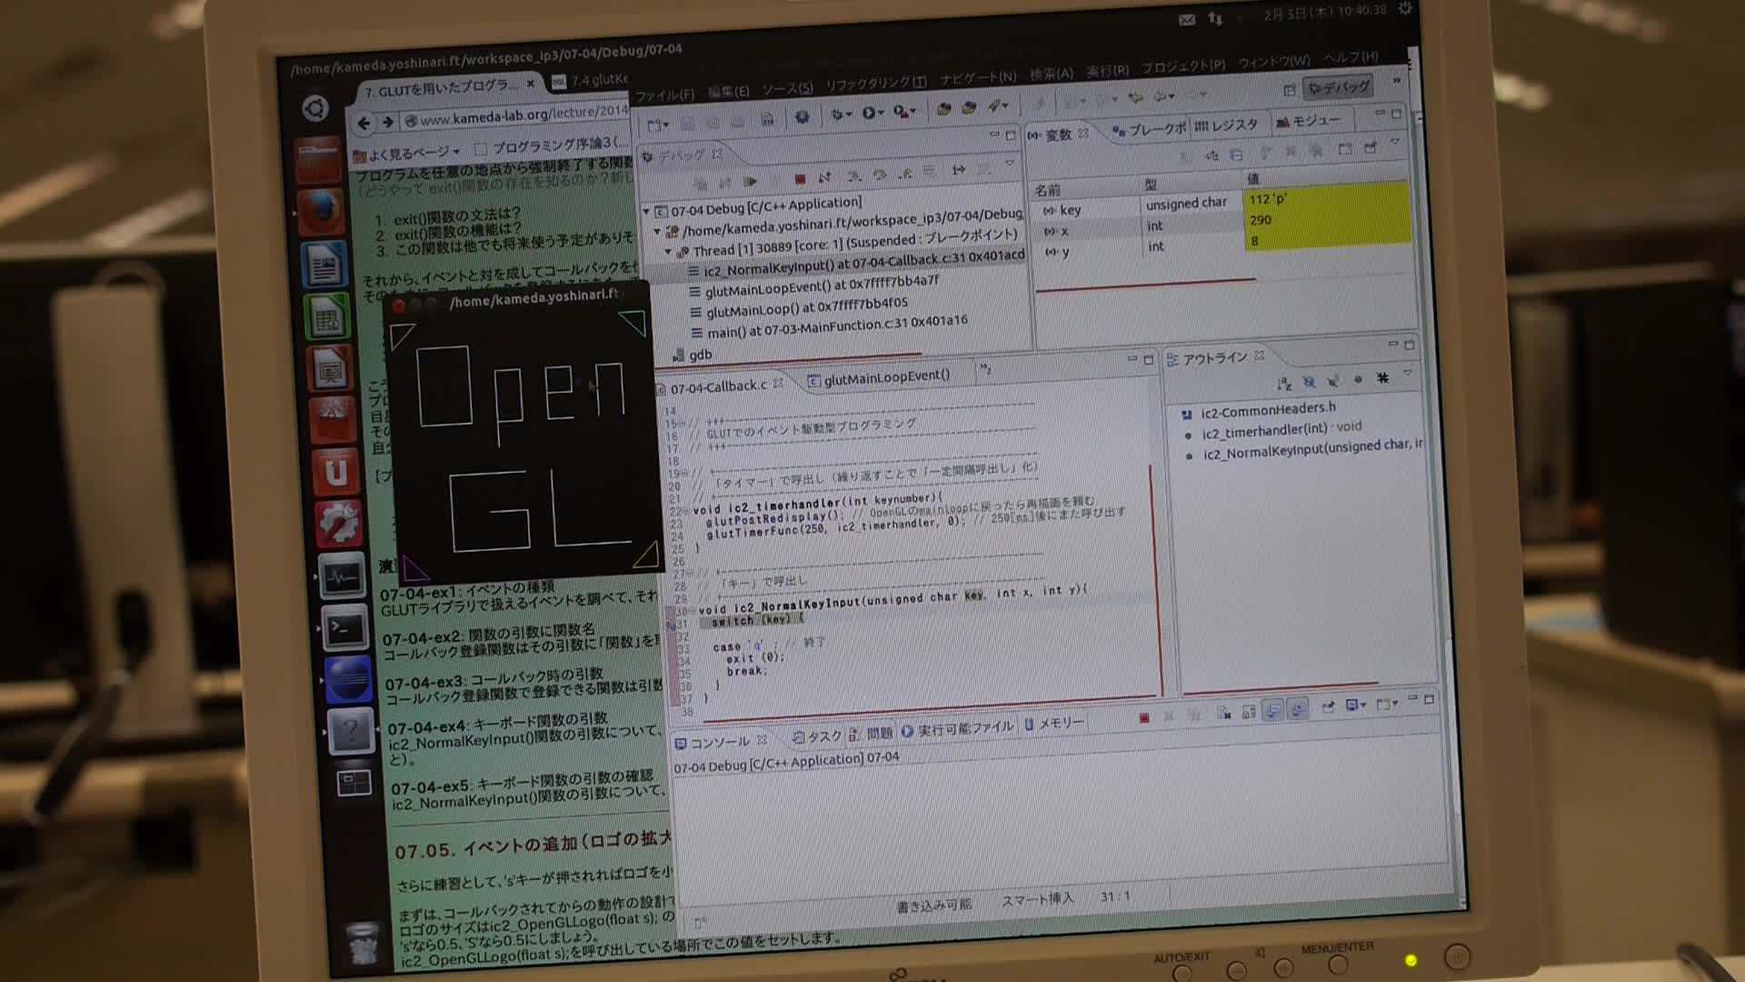Switch to the 変数 variables tab
The height and width of the screenshot is (982, 1745).
click(1058, 135)
